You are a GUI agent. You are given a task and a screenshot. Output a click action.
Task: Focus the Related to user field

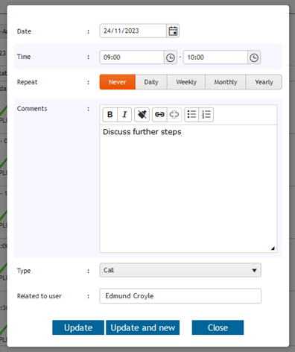180,296
